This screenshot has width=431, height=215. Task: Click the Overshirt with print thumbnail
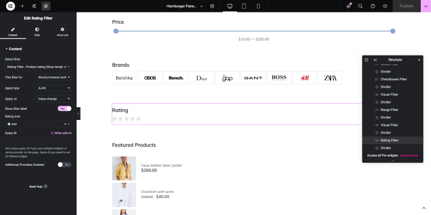point(124,195)
